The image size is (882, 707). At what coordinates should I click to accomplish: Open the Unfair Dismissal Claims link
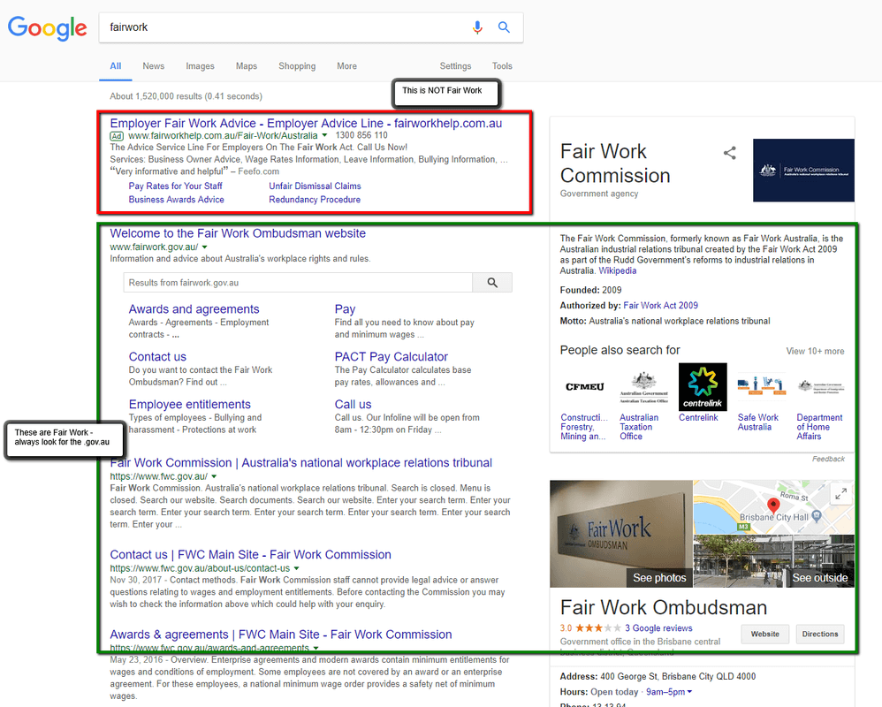[x=315, y=186]
